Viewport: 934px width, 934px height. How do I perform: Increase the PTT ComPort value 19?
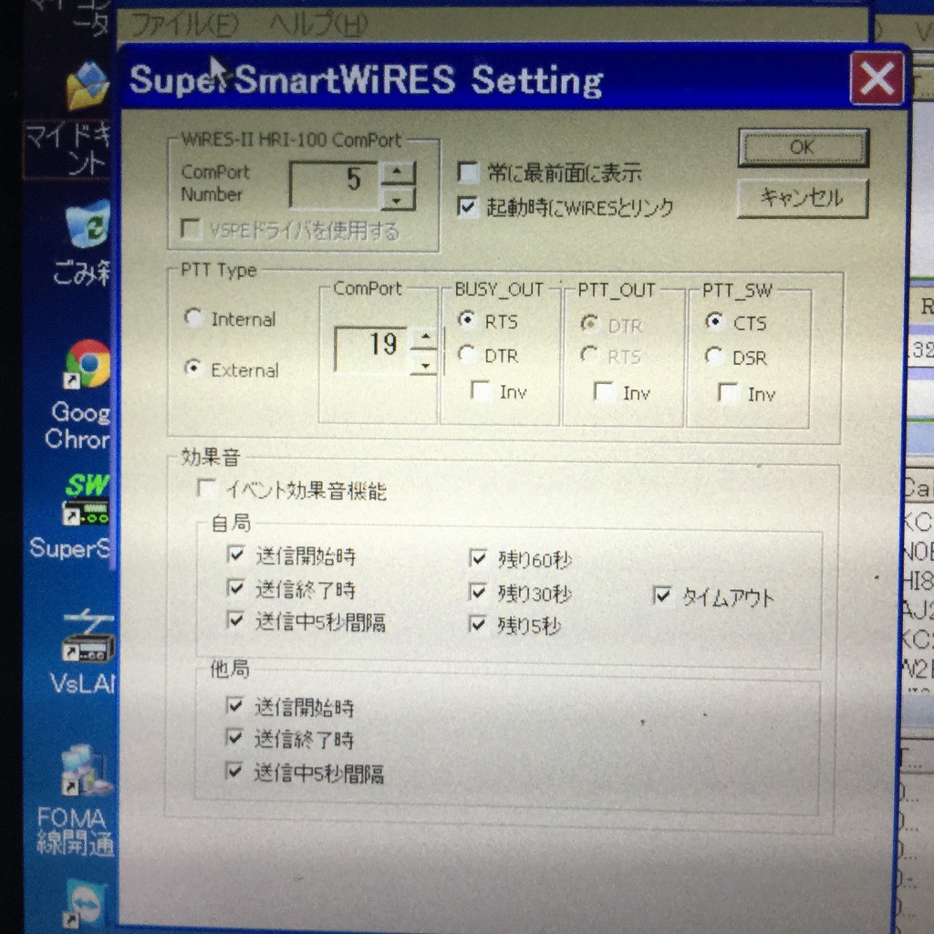coord(425,338)
